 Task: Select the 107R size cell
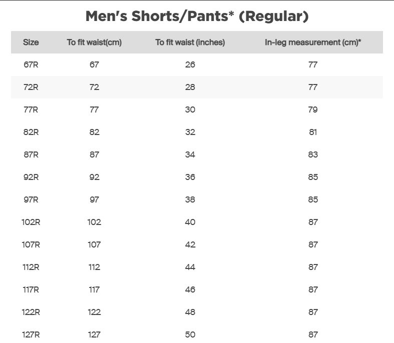pyautogui.click(x=31, y=244)
